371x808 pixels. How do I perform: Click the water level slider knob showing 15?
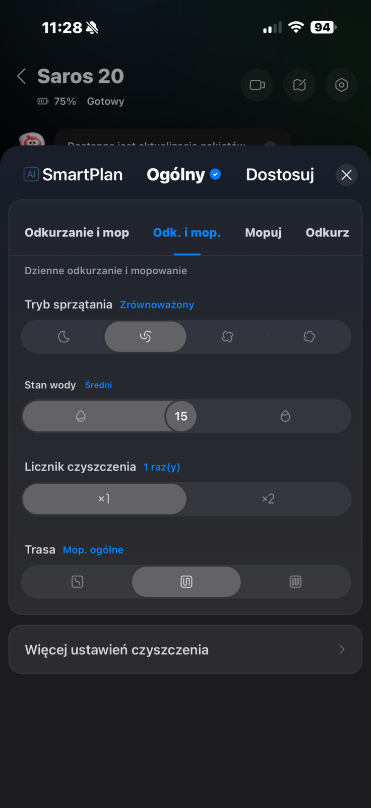(x=181, y=416)
